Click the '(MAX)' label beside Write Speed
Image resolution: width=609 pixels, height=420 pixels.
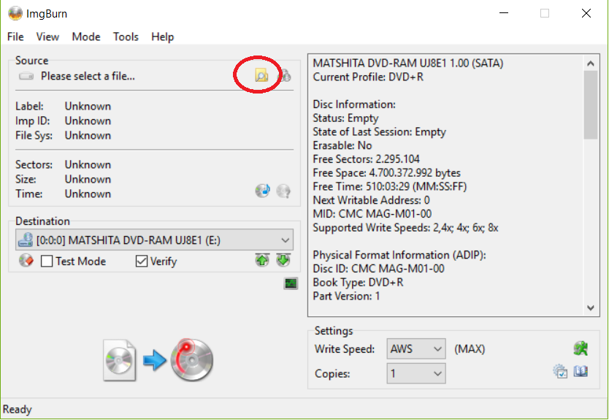tap(470, 349)
